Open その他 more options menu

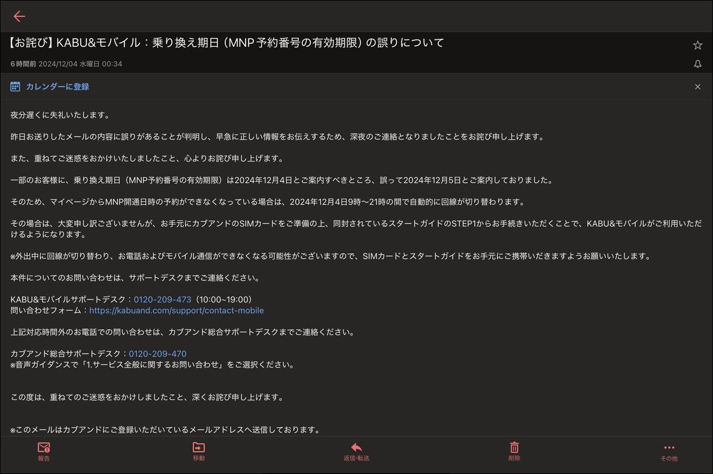coord(669,451)
